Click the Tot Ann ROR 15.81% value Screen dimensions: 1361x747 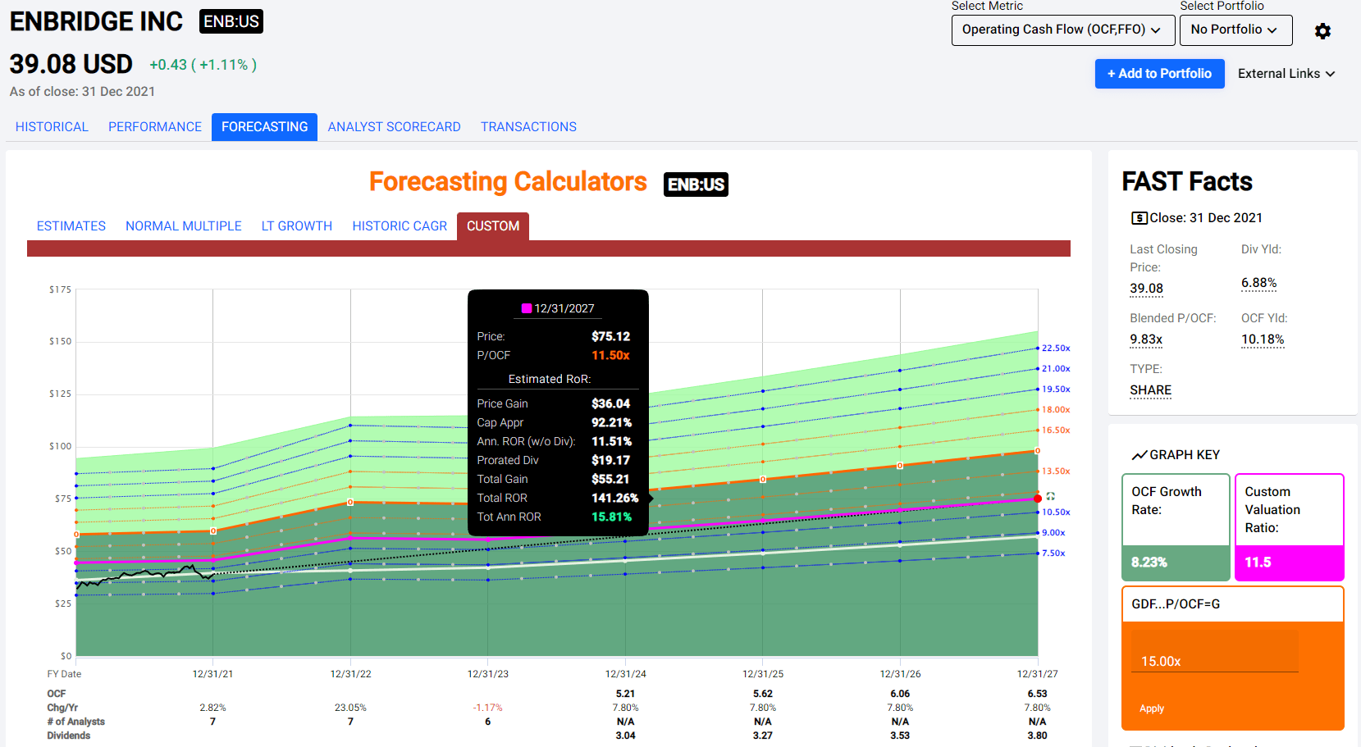pos(611,517)
